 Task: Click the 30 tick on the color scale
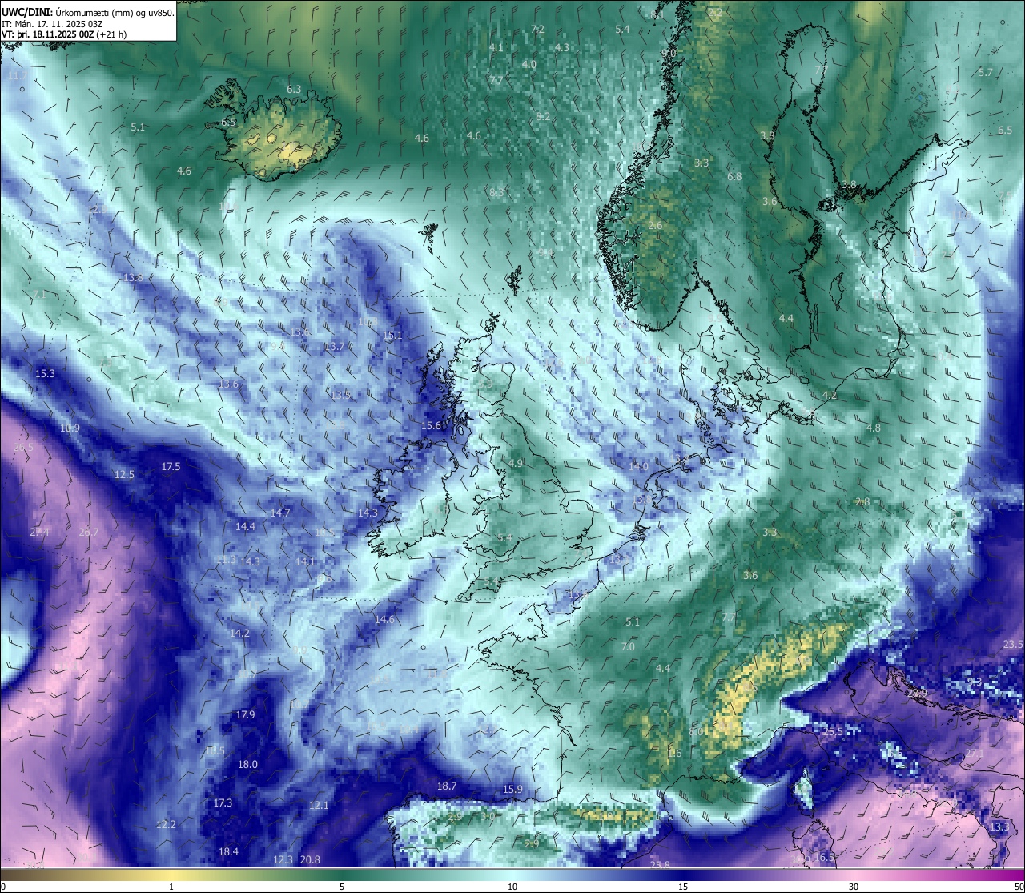point(854,887)
